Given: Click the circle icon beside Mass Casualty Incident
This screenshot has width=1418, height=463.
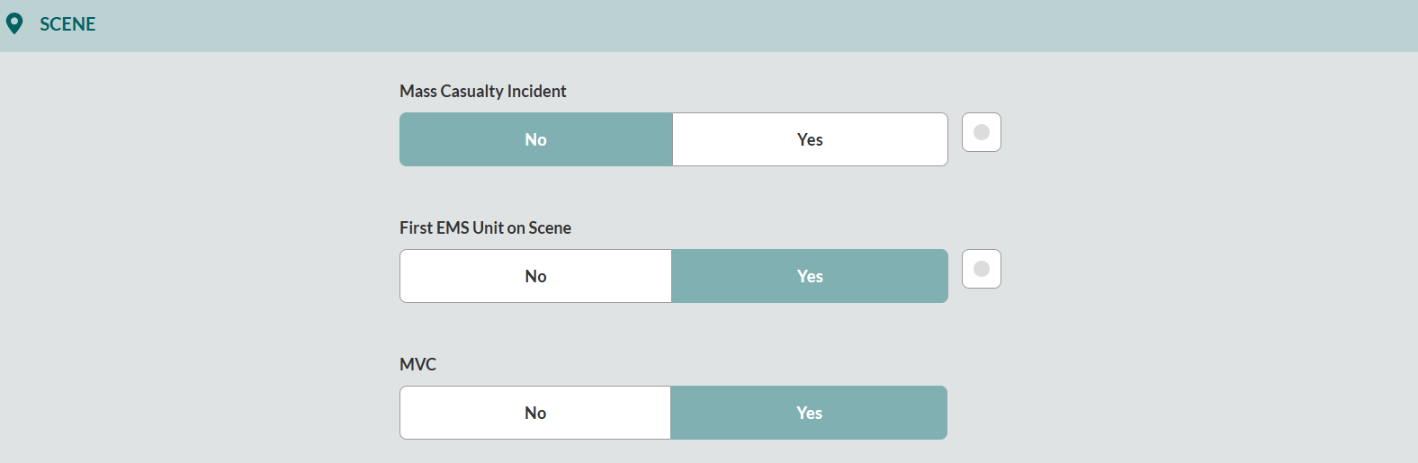Looking at the screenshot, I should pos(981,132).
